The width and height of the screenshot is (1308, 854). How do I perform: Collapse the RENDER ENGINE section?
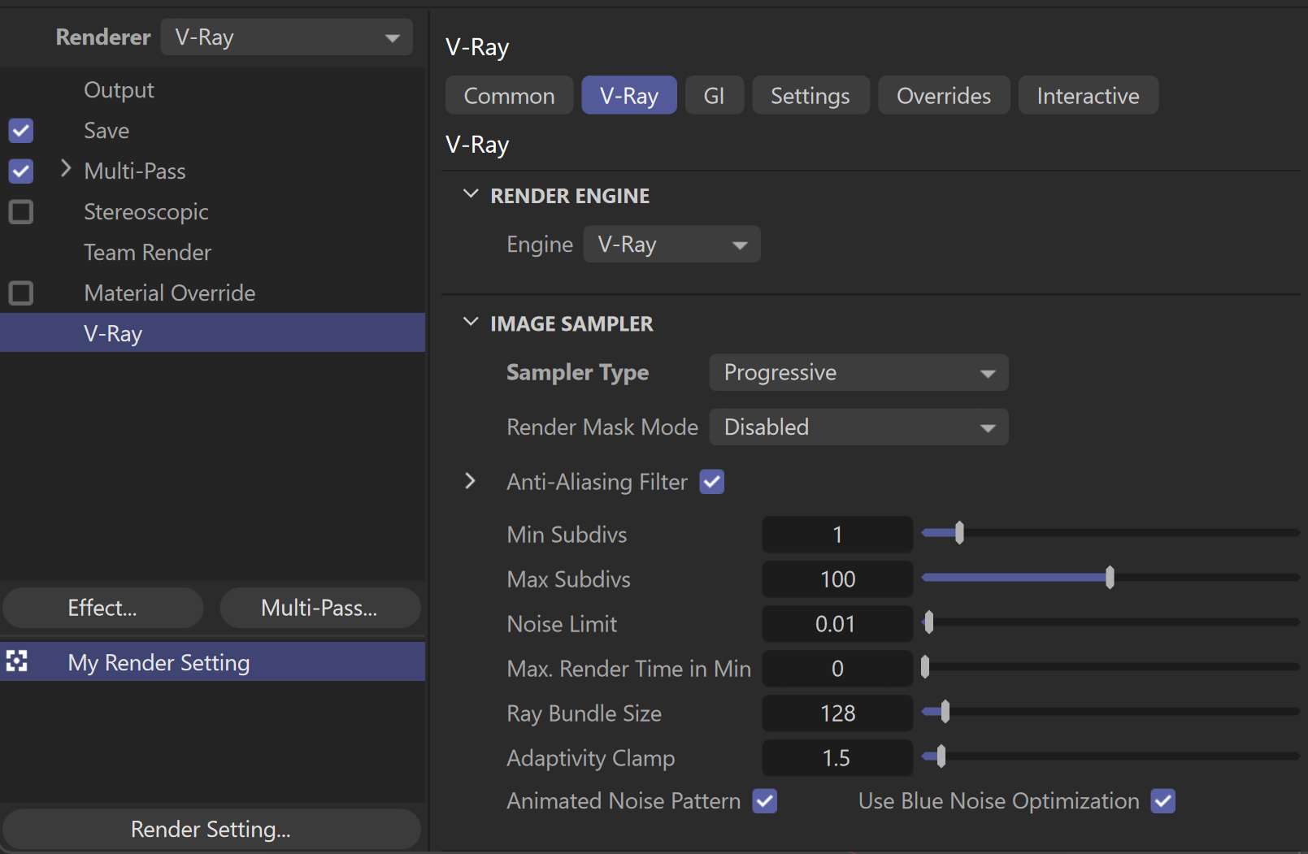coord(470,194)
